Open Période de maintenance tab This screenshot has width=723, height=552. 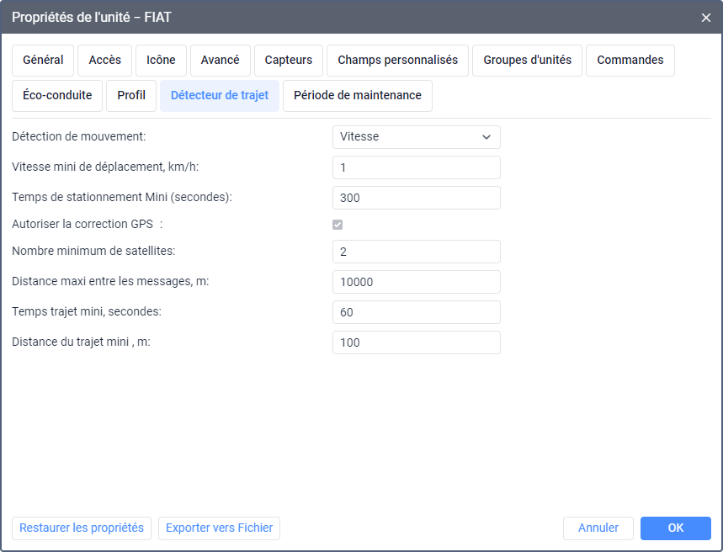click(357, 96)
